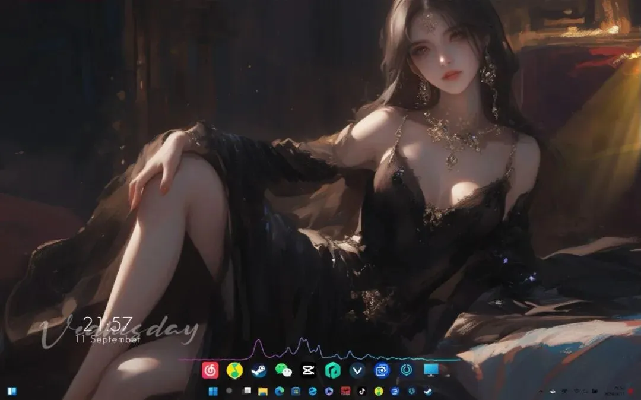Open Steam from the large dock
641x400 pixels.
259,370
